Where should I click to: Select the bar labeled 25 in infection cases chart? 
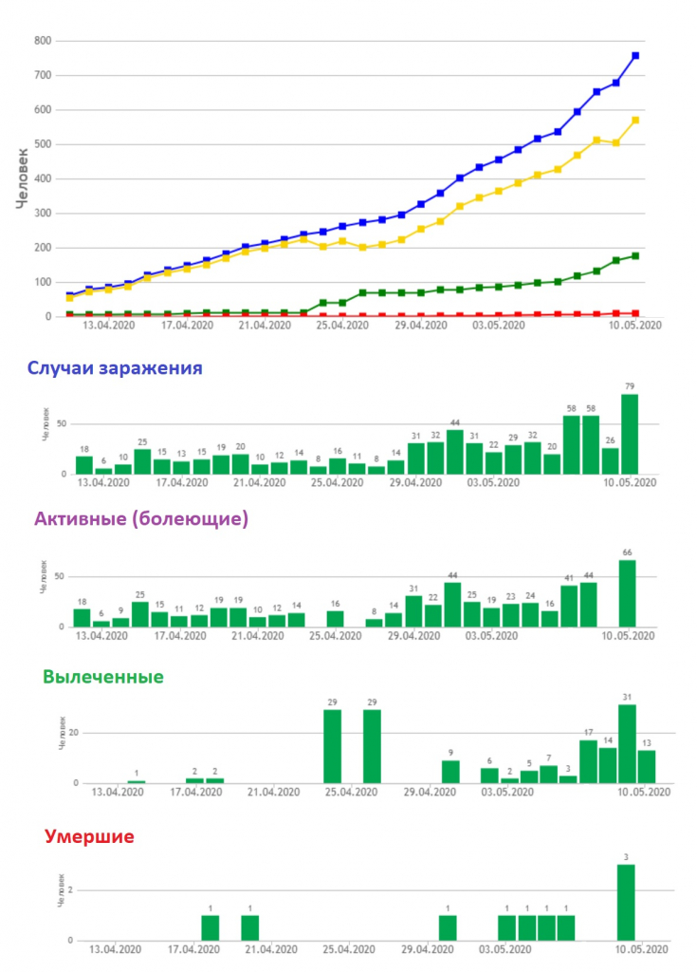tap(142, 462)
